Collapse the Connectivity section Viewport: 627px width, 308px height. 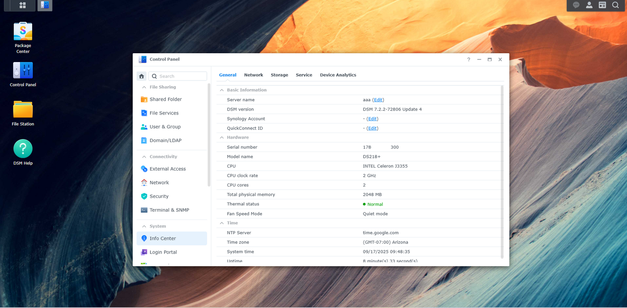144,157
